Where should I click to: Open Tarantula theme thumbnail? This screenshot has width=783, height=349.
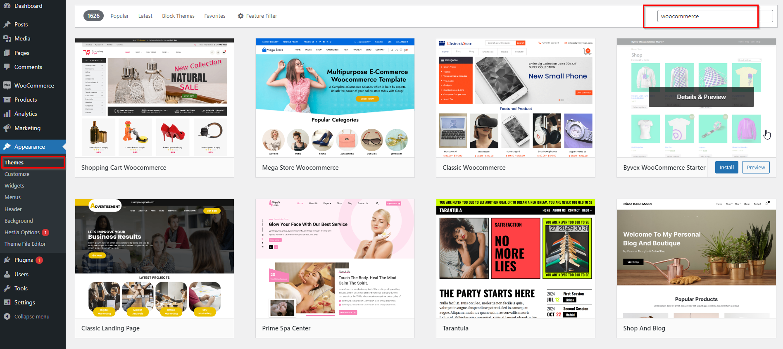(516, 259)
